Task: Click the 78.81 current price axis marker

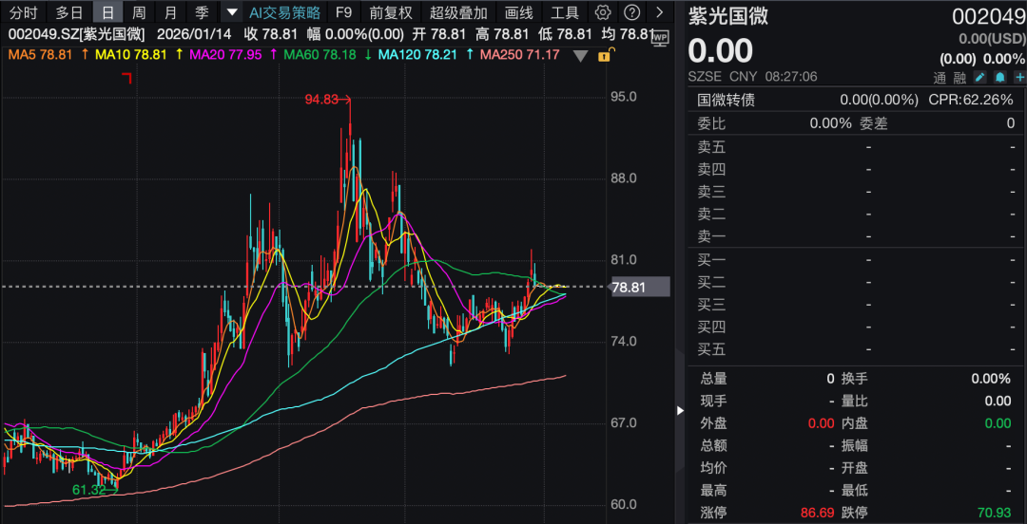Action: (640, 287)
